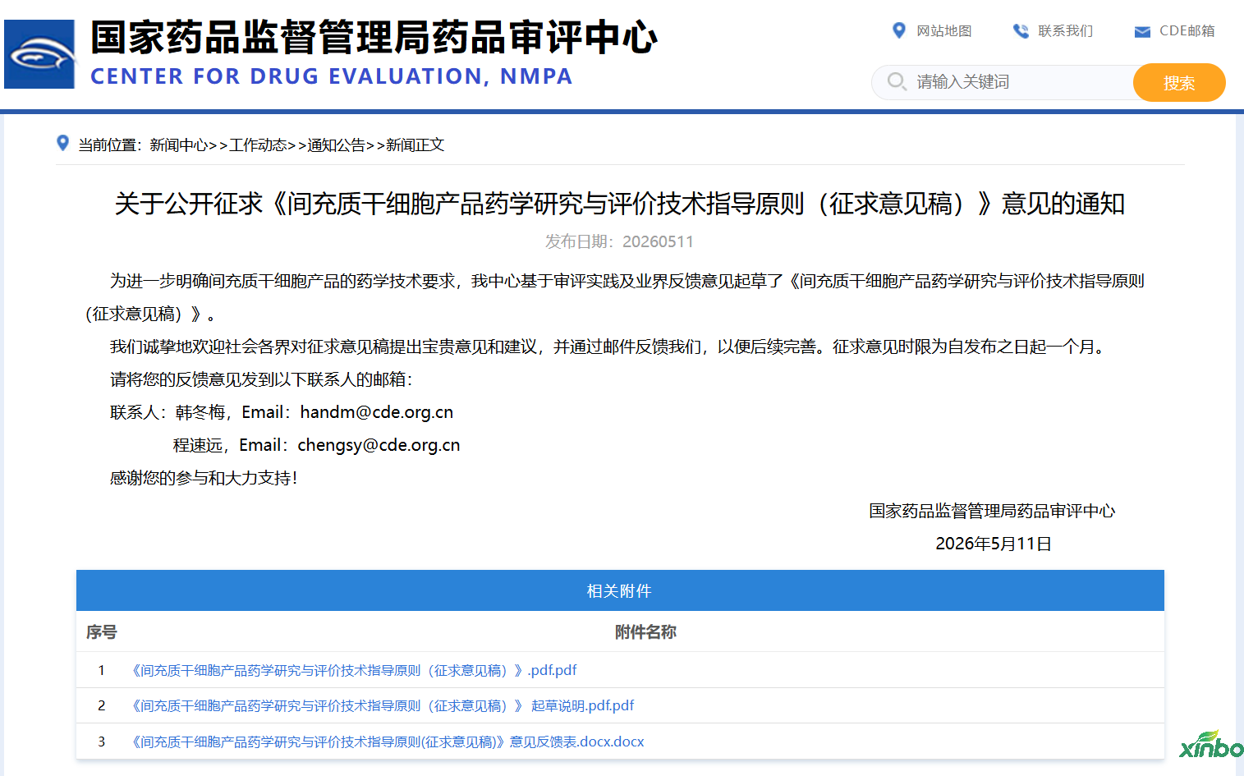Screen dimensions: 1244x776
Task: Open the CDE邮箱 link
Action: (1187, 30)
